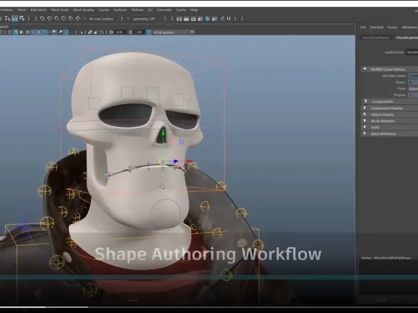Grab the green Y-axis move arrow
Screen dimensions: 418x313
coord(163,133)
